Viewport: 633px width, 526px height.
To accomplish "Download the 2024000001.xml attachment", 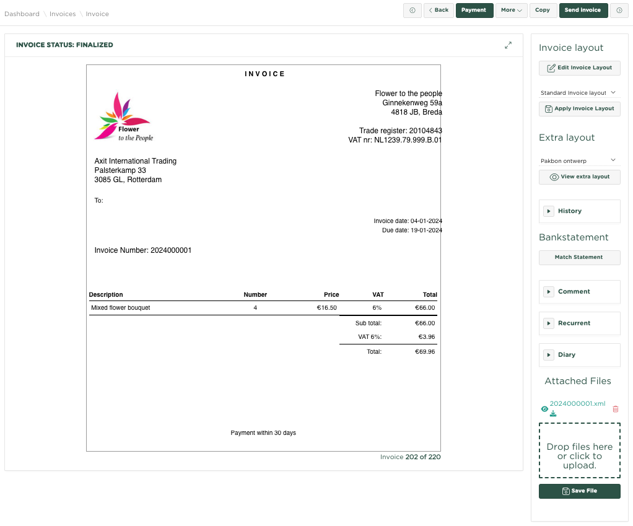I will click(553, 414).
